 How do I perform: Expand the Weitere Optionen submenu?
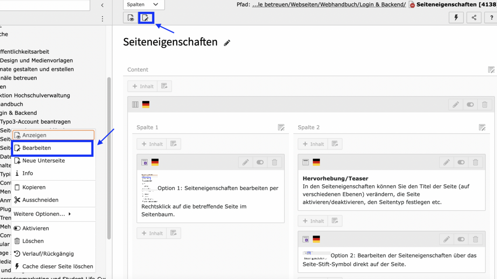tap(43, 214)
